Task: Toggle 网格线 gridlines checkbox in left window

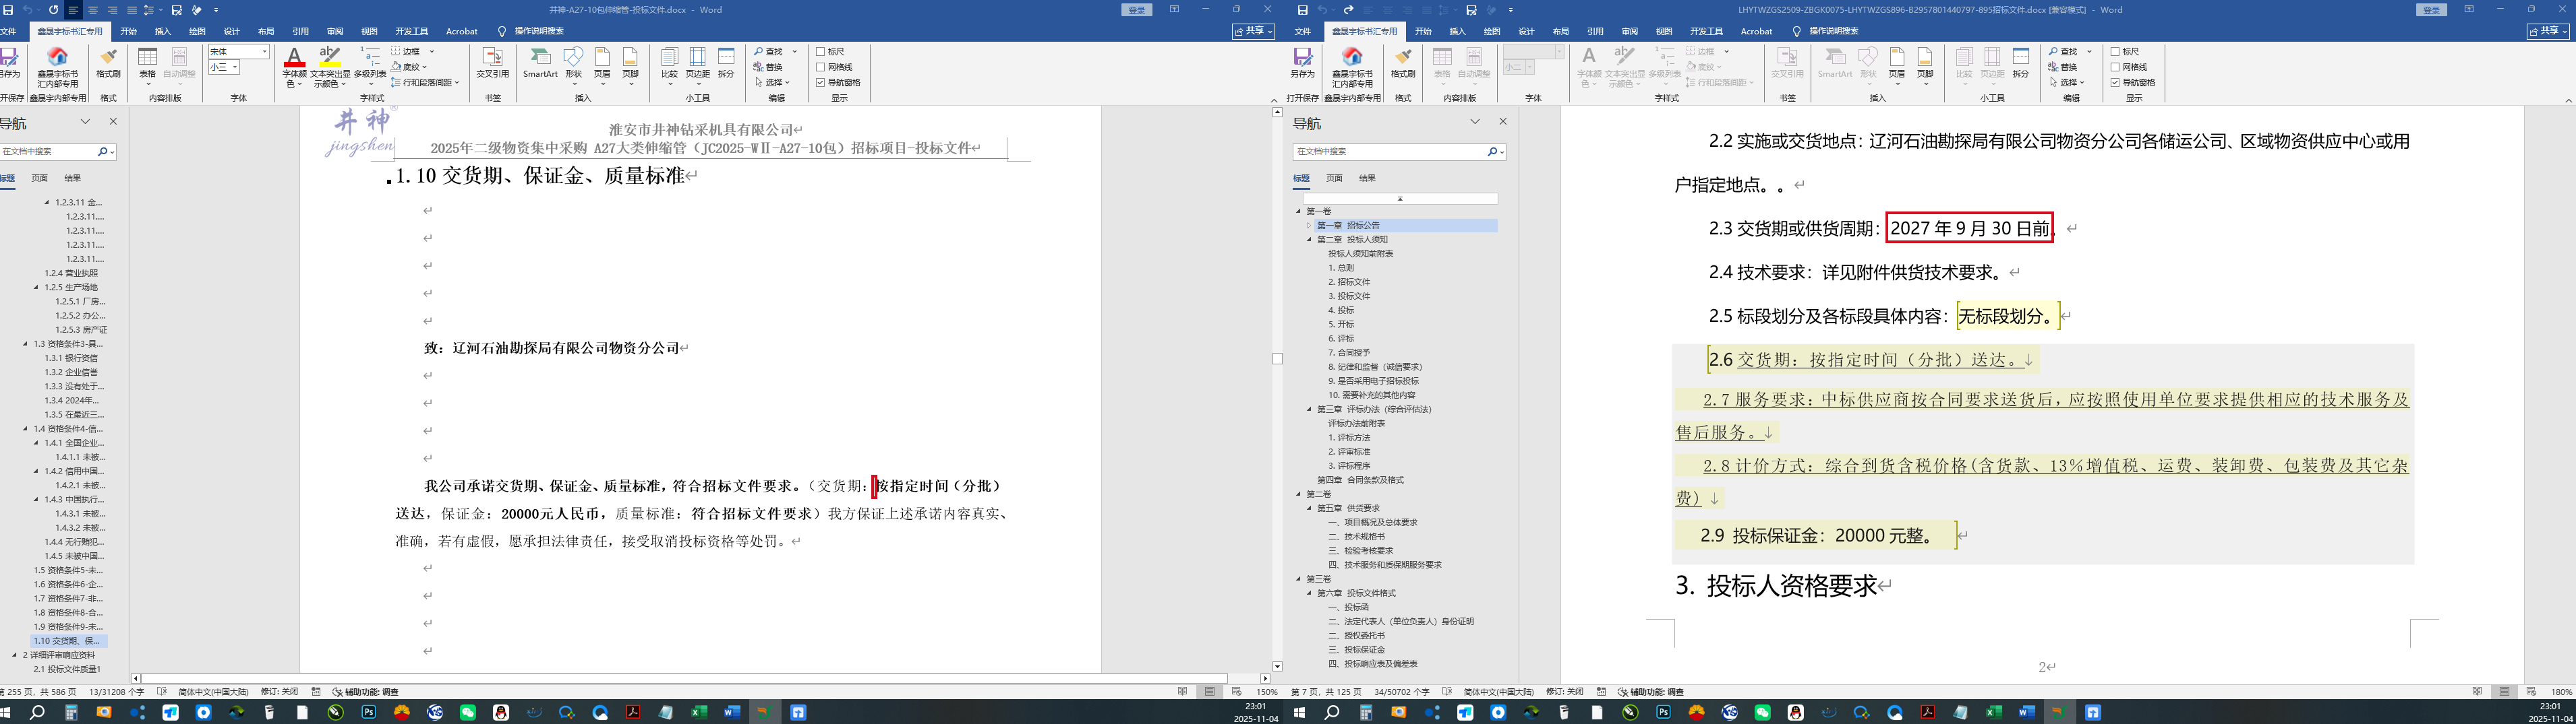Action: pos(821,67)
